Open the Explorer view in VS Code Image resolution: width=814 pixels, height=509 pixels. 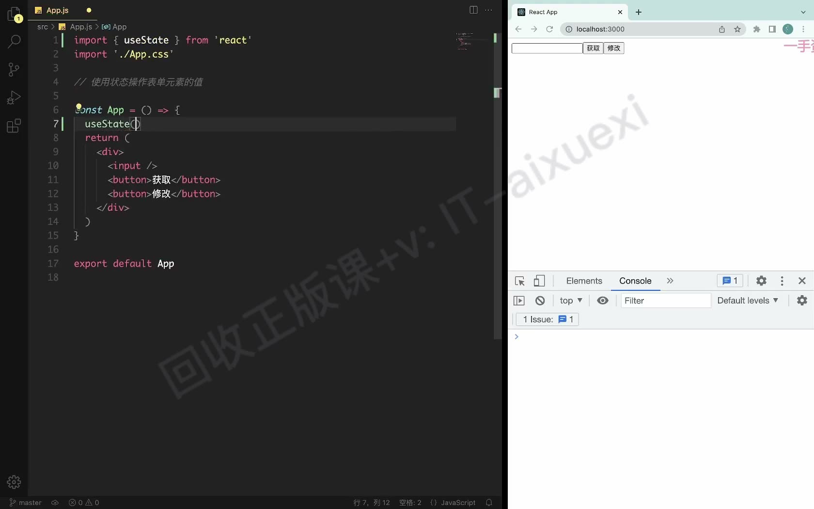pyautogui.click(x=14, y=14)
